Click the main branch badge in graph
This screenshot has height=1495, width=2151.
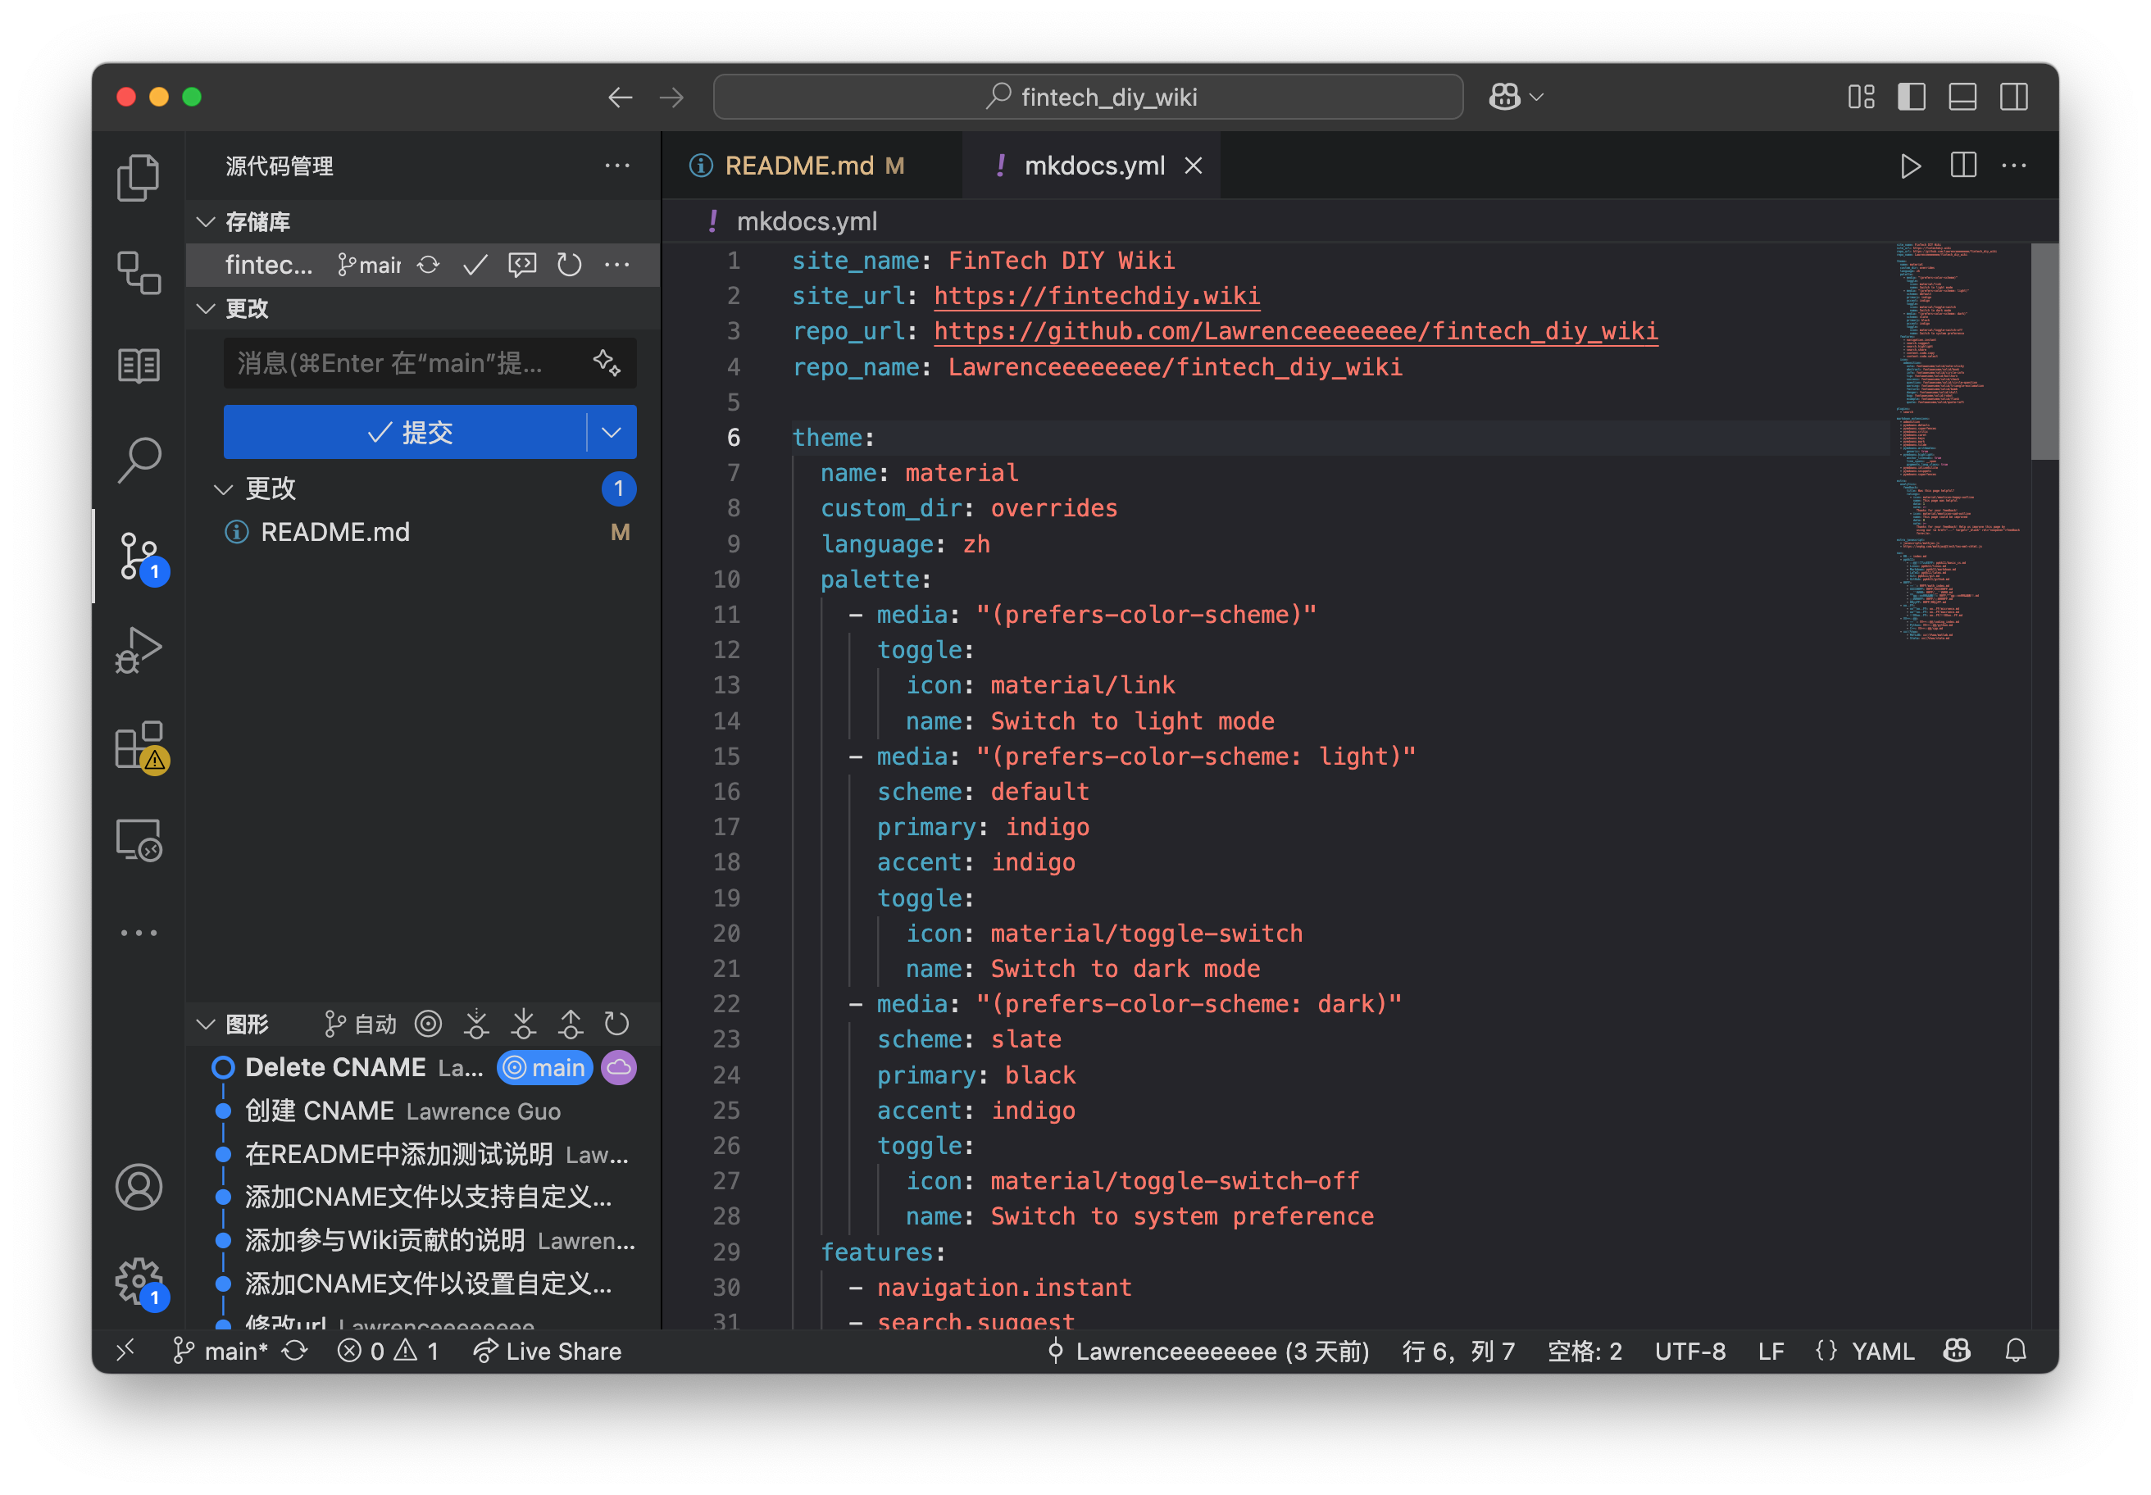(x=545, y=1068)
